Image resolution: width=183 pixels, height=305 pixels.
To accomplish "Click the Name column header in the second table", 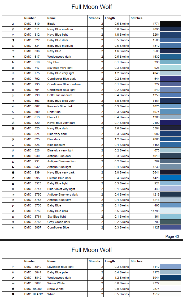I will click(x=51, y=261).
